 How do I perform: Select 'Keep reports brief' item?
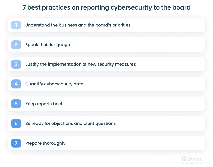(44, 104)
